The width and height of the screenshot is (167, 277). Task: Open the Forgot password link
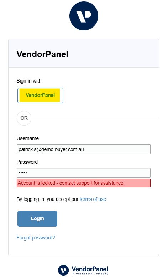click(x=36, y=238)
